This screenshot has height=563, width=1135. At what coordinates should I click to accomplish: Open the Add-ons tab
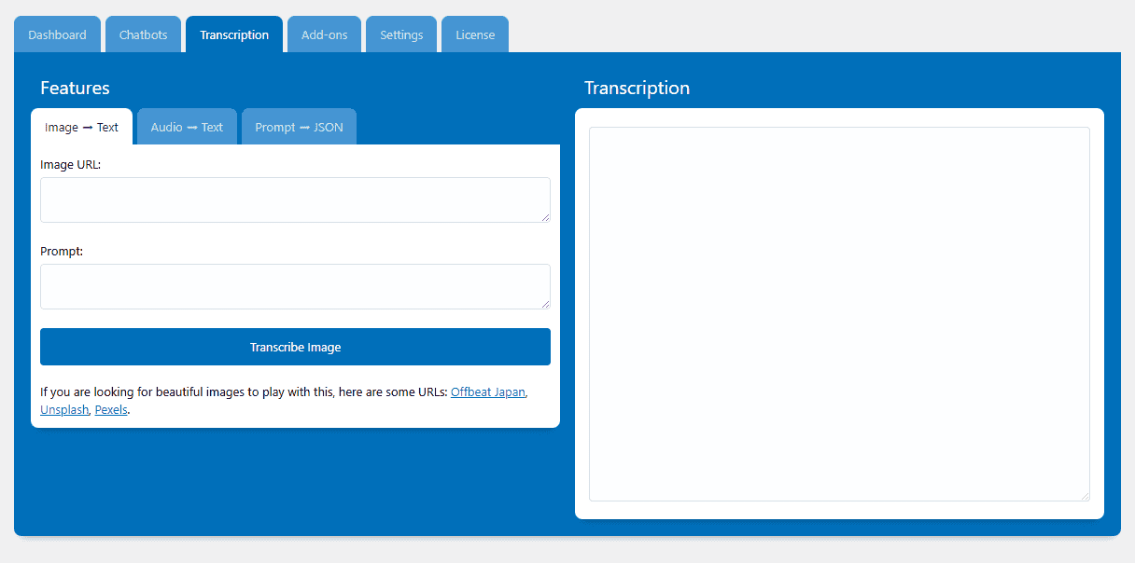[324, 34]
